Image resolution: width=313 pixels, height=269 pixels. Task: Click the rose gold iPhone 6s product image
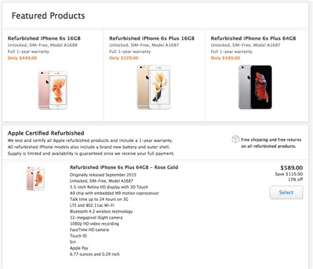point(53,90)
